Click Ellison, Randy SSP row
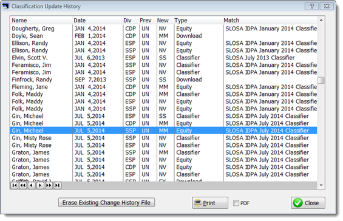This screenshot has height=221, width=343. pos(164,50)
